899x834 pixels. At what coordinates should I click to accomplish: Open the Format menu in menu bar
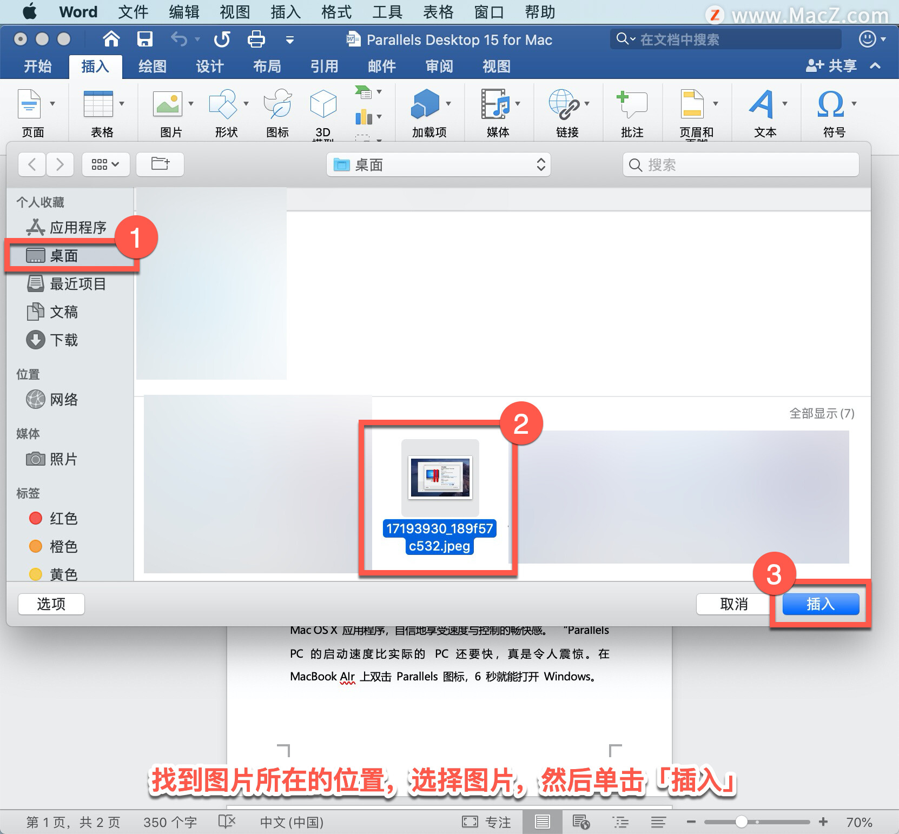pos(336,12)
